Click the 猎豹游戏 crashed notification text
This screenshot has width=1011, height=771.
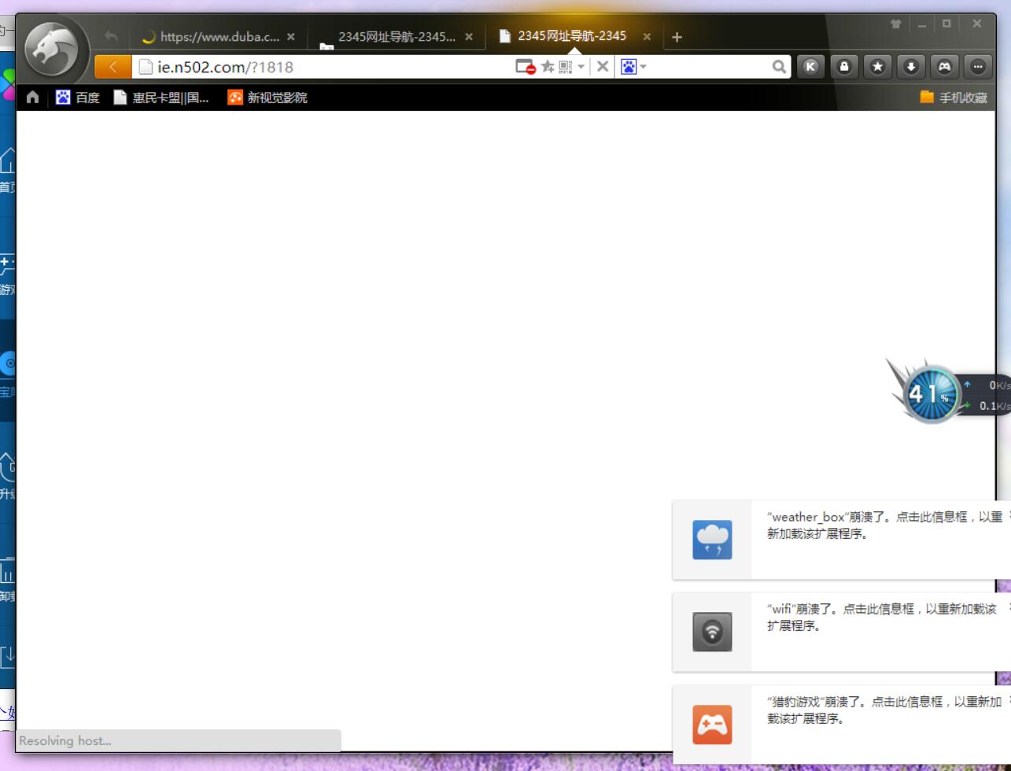click(x=884, y=710)
